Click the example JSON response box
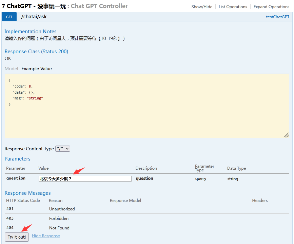Image resolution: width=294 pixels, height=244 pixels. click(147, 106)
